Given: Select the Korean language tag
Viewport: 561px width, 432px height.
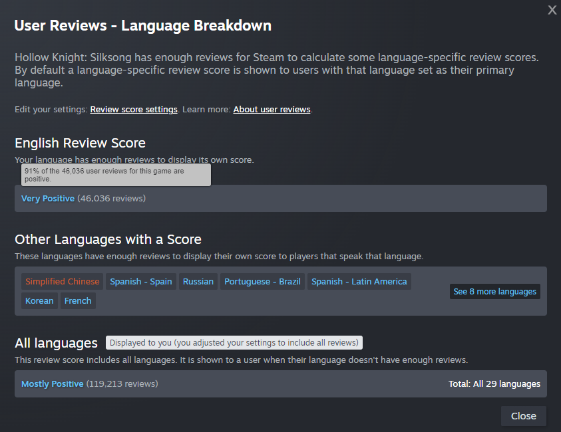Looking at the screenshot, I should point(39,301).
